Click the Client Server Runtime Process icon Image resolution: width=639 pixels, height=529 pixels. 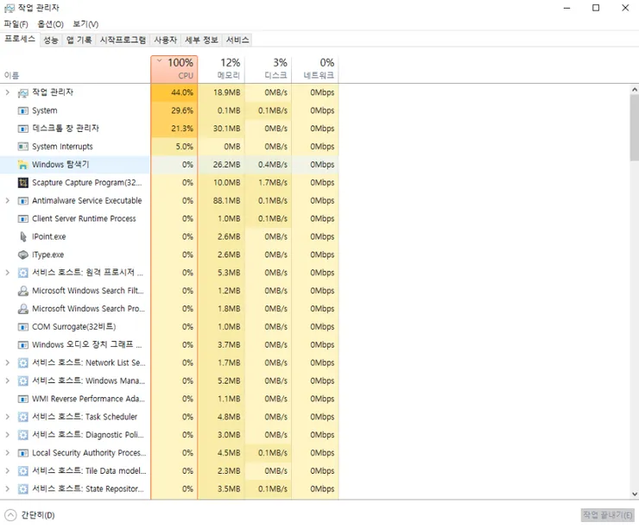coord(22,218)
